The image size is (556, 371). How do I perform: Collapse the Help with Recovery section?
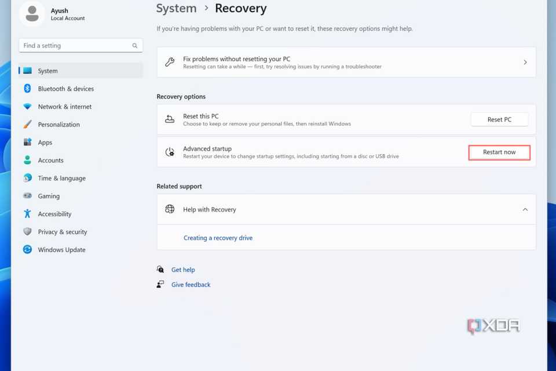pos(525,209)
